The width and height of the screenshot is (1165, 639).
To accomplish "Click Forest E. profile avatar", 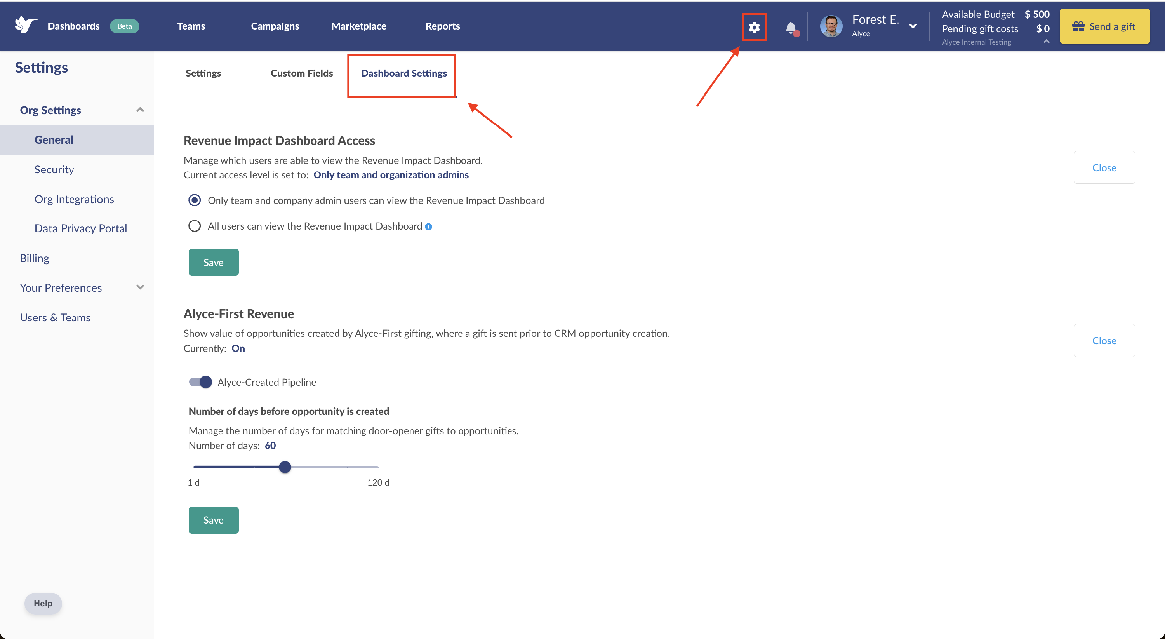I will click(x=831, y=26).
